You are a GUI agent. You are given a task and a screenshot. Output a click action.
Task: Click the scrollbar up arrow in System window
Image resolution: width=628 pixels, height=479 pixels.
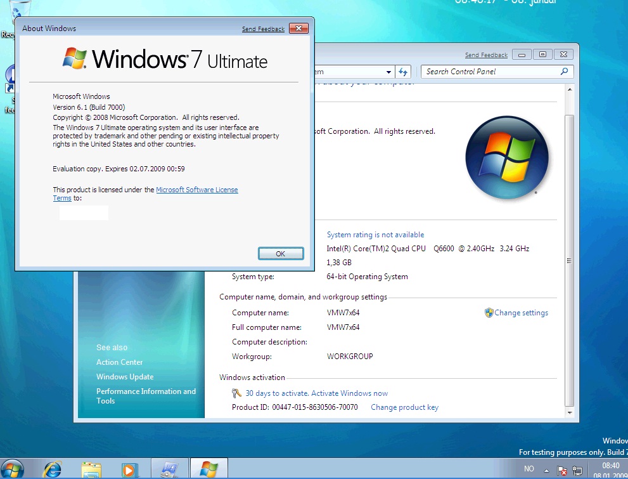pyautogui.click(x=570, y=89)
